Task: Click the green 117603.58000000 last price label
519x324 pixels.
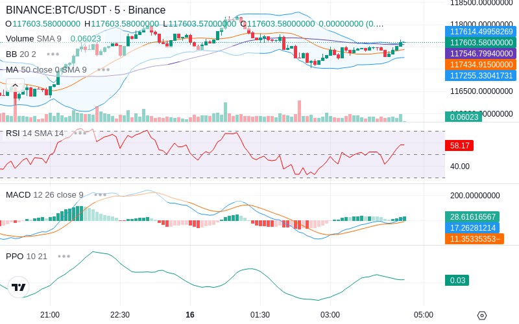Action: click(x=481, y=43)
